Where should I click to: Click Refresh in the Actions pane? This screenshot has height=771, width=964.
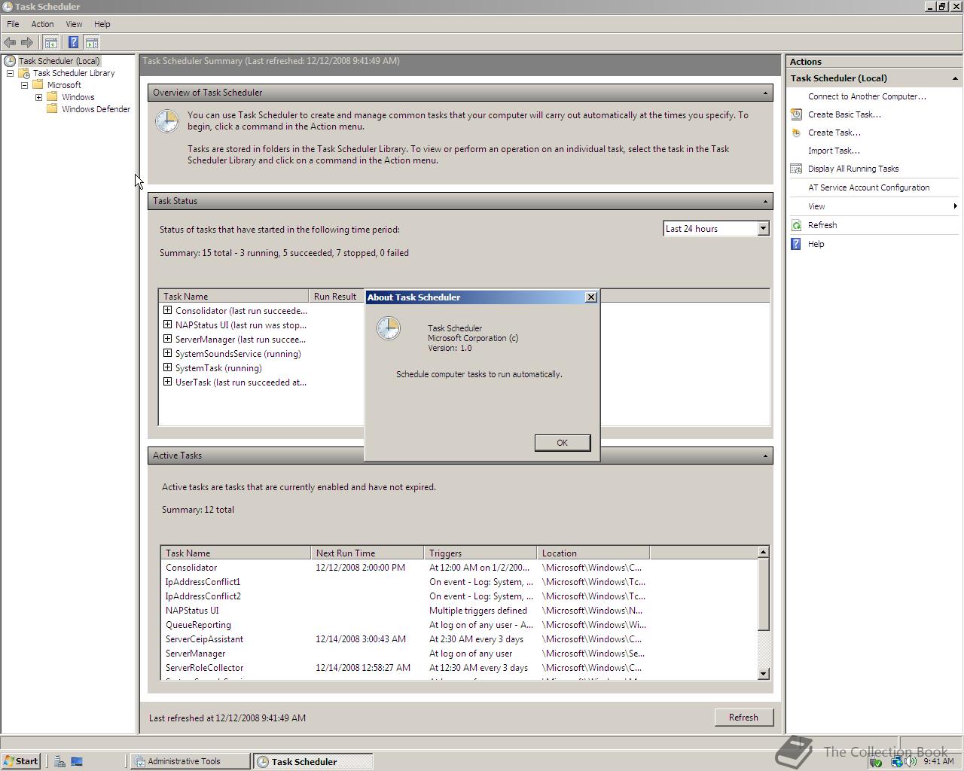822,225
